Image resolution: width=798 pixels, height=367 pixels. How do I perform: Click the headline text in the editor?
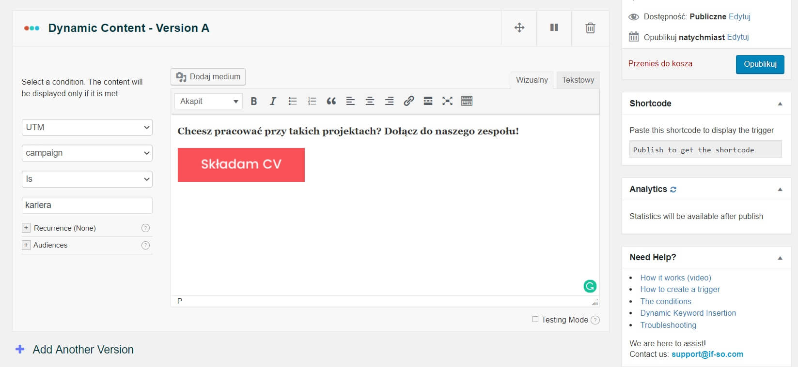[348, 131]
